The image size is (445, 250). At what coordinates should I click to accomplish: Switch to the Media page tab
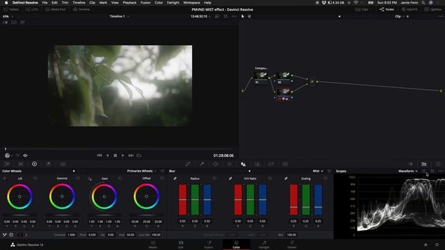(x=153, y=244)
